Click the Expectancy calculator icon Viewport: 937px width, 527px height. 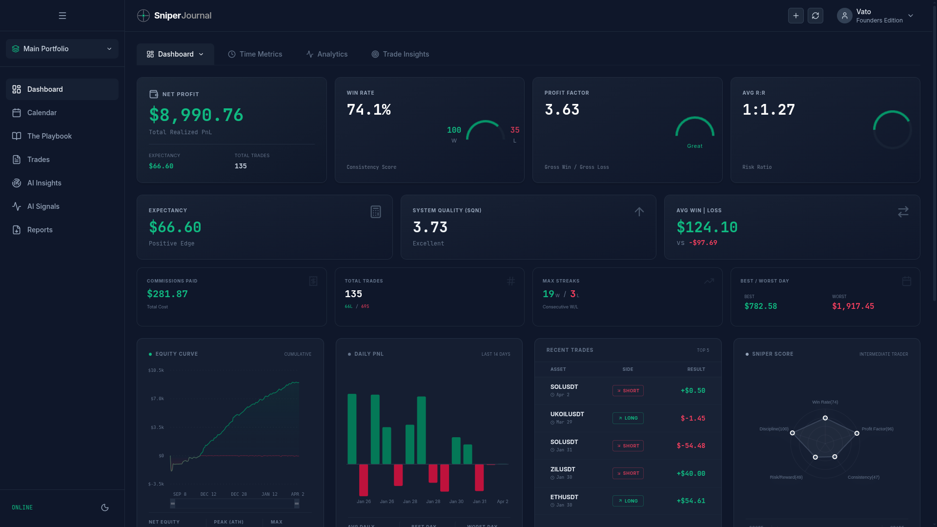click(376, 212)
